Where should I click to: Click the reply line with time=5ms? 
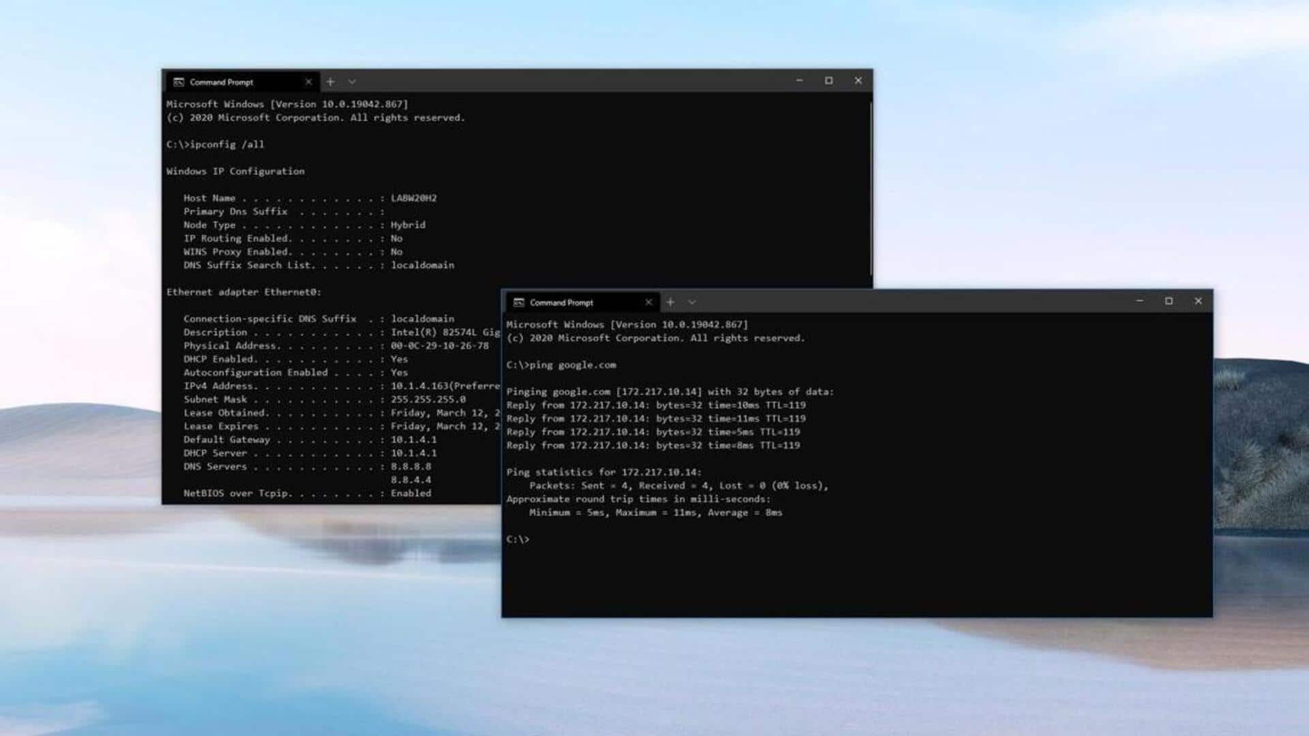point(653,432)
